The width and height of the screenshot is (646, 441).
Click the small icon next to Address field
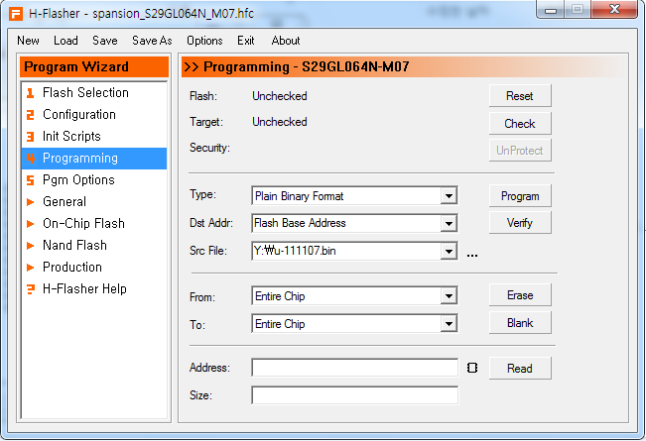pyautogui.click(x=472, y=368)
